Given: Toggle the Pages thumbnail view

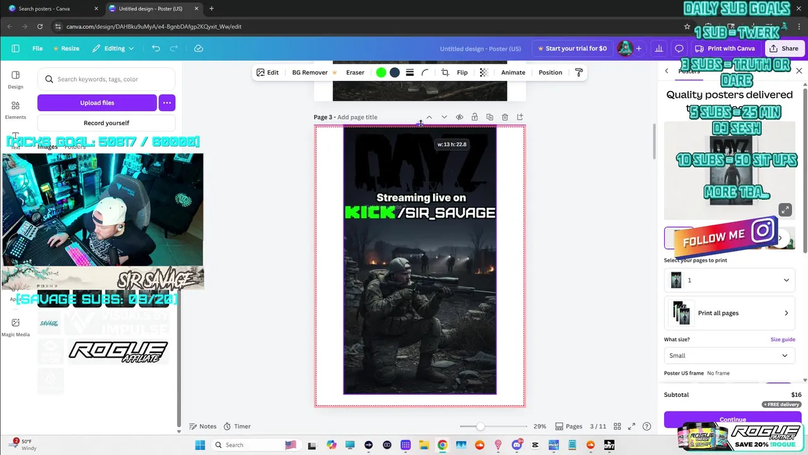Looking at the screenshot, I should 569,426.
